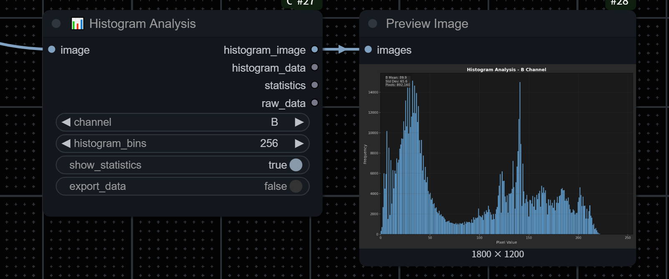Click the images input socket on Preview Image
The width and height of the screenshot is (669, 279).
pos(368,50)
